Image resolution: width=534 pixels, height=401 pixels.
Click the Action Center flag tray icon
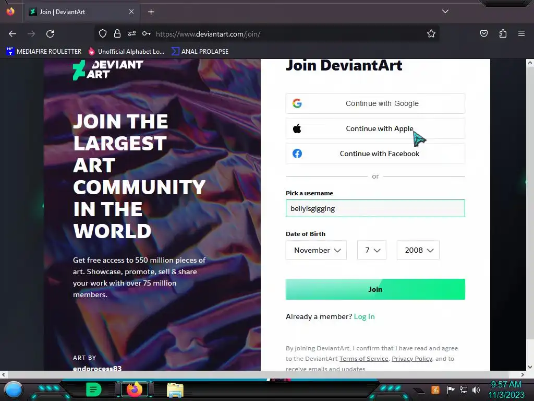(451, 390)
